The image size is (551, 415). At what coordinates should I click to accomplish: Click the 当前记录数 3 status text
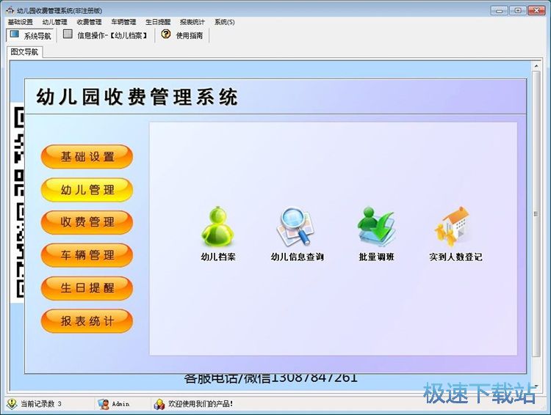[41, 404]
